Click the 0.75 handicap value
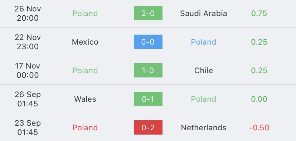The image size is (296, 141). coord(259,13)
